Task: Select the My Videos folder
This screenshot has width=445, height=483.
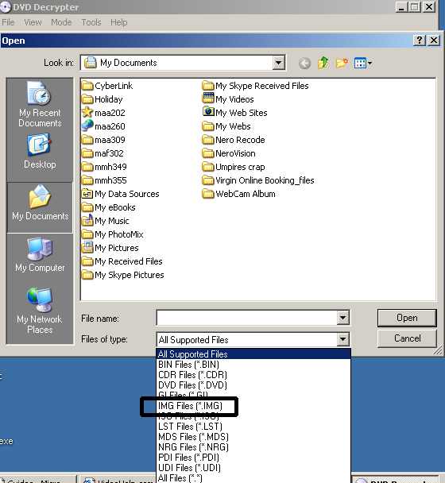Action: tap(228, 99)
